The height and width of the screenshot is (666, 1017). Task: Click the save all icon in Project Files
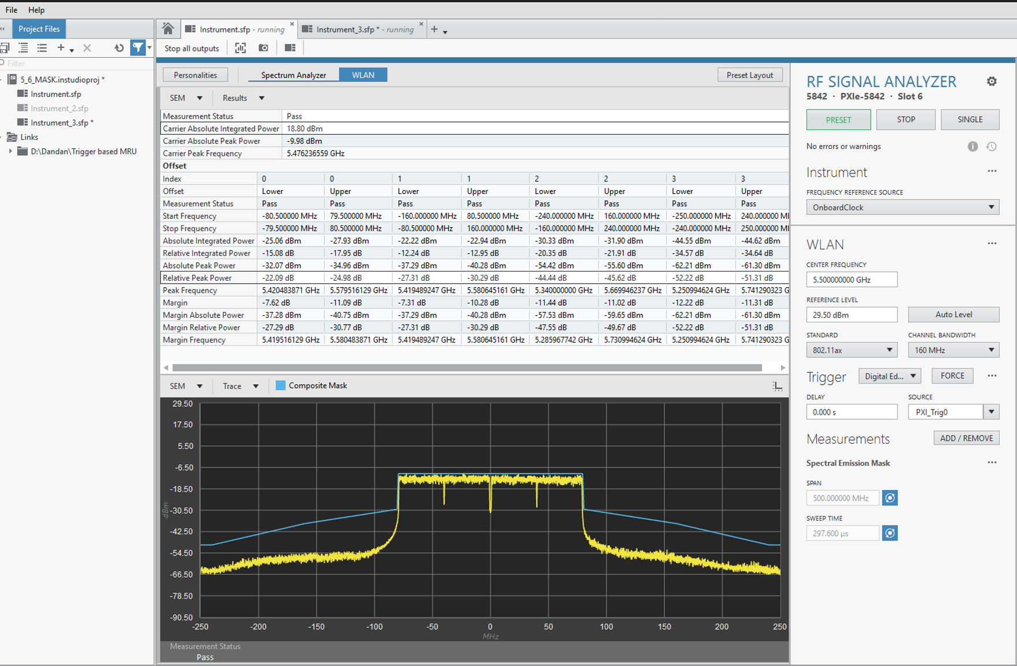pyautogui.click(x=5, y=48)
